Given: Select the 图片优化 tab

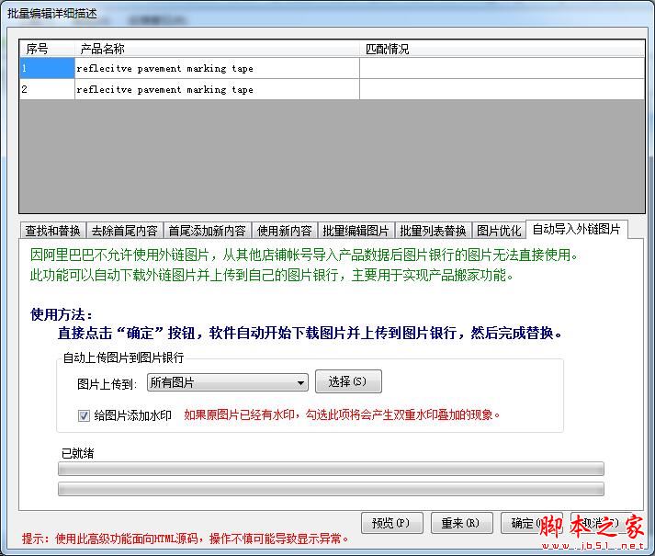Looking at the screenshot, I should (499, 231).
